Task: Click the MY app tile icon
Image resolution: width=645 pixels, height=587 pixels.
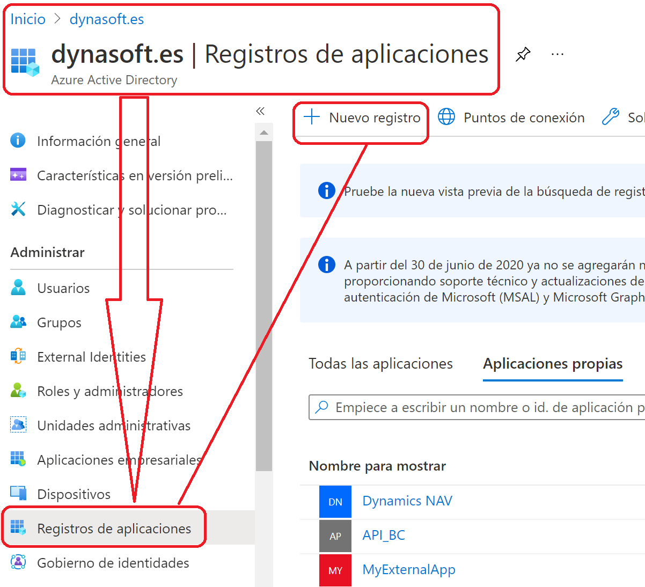Action: 335,570
